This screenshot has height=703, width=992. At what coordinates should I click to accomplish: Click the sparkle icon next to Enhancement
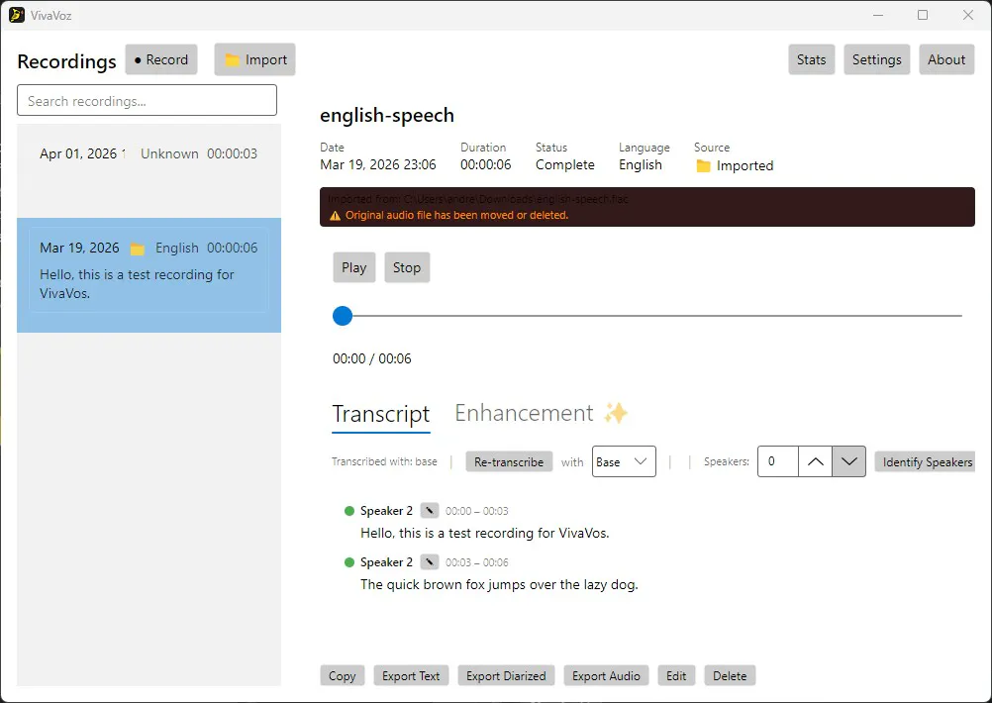click(616, 413)
